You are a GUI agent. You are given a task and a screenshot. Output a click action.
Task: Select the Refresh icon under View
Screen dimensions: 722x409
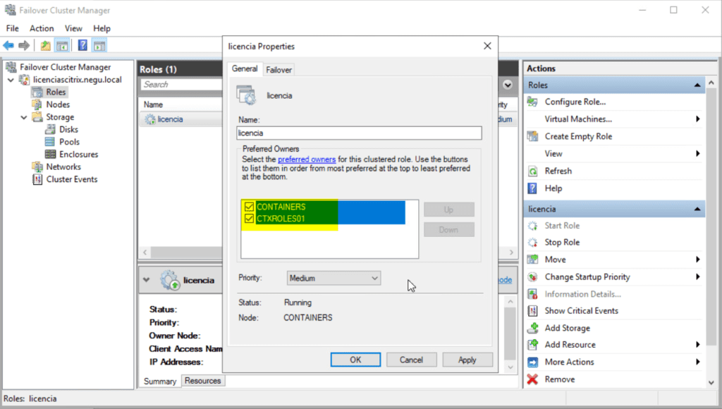536,171
